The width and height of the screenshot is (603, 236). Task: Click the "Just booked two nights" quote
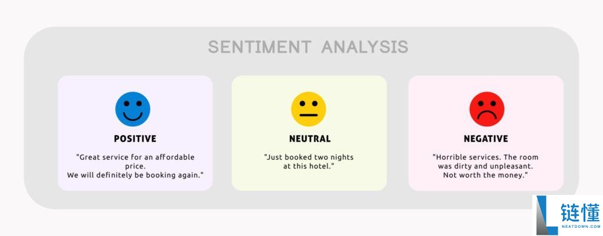[309, 157]
